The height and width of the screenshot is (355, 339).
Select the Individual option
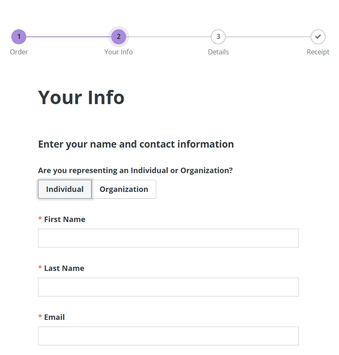pos(64,189)
